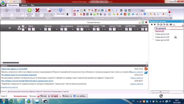The width and height of the screenshot is (184, 104).
Task: Tick the select-all checkbox in table header
Action: (19, 27)
